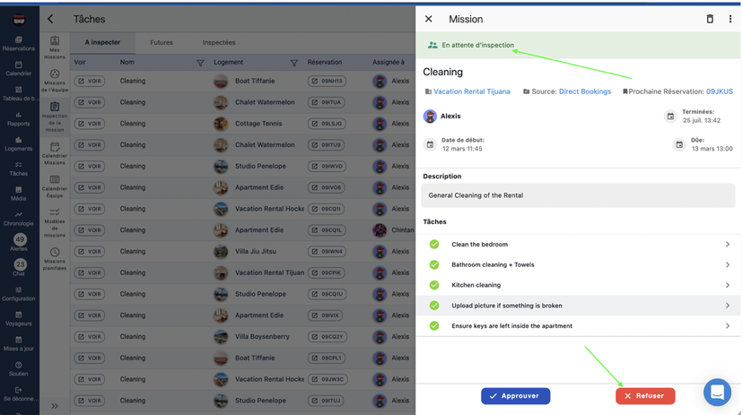Open next reservation 09JKUS link
Viewport: 743px width, 415px height.
tap(720, 91)
